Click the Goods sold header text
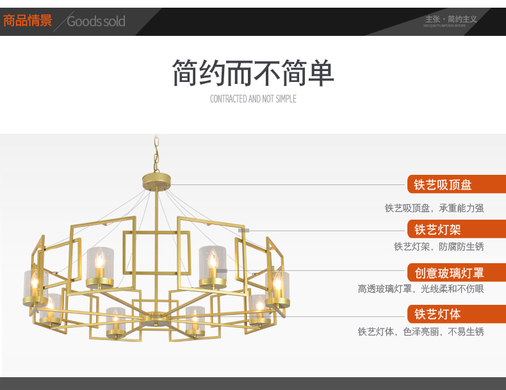Viewport: 506px width, 390px height. pos(96,22)
